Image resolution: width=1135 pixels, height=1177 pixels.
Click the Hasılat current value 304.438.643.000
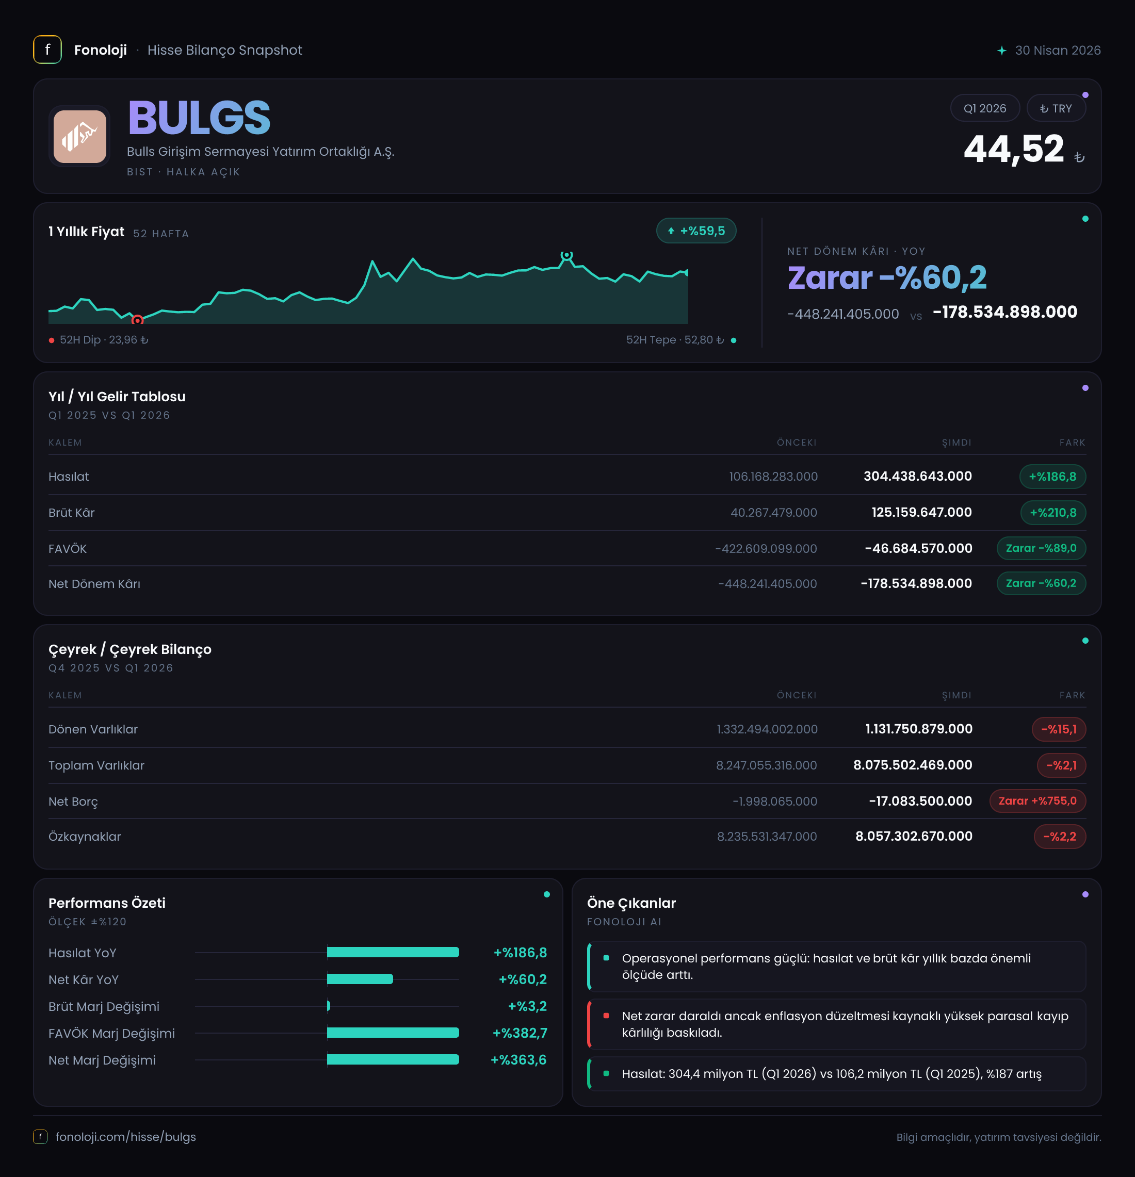918,476
